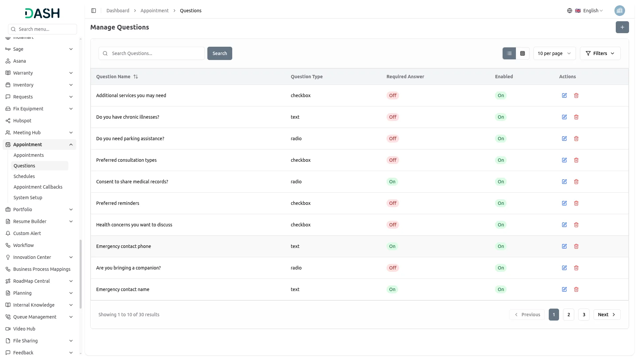The width and height of the screenshot is (637, 358).
Task: Delete the 'Preferred reminders' question
Action: (x=576, y=203)
